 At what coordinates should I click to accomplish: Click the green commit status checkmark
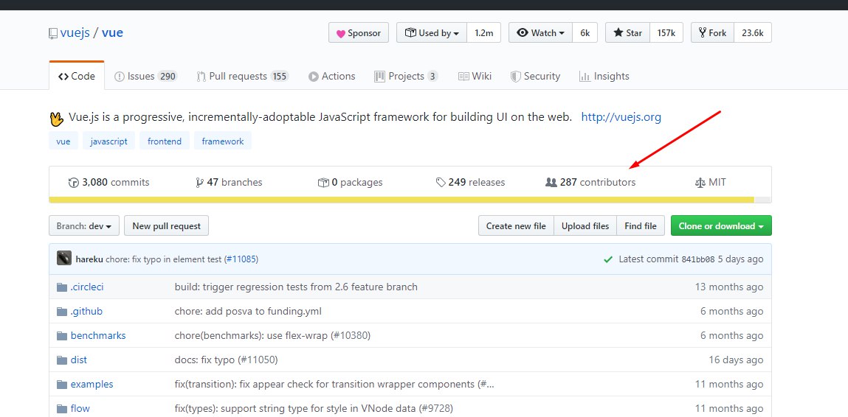(x=608, y=259)
